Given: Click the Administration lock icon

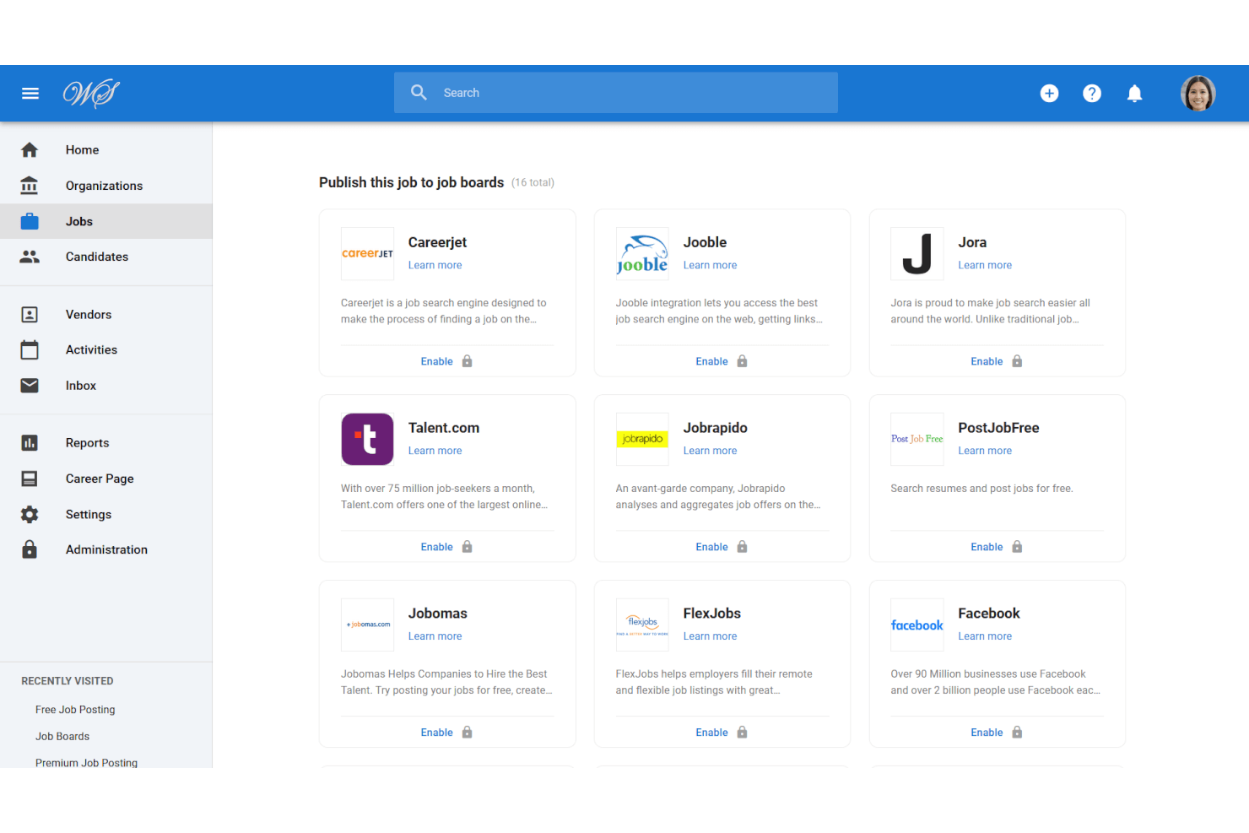Looking at the screenshot, I should click(x=30, y=549).
